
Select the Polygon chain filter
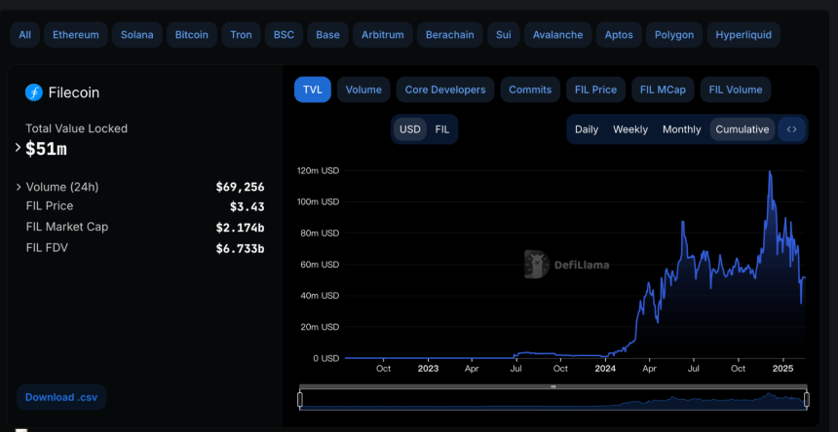coord(674,35)
